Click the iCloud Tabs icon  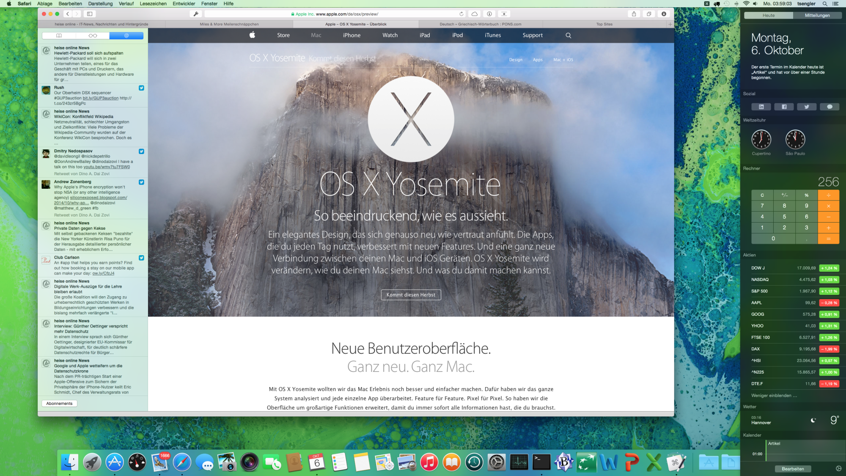tap(475, 14)
